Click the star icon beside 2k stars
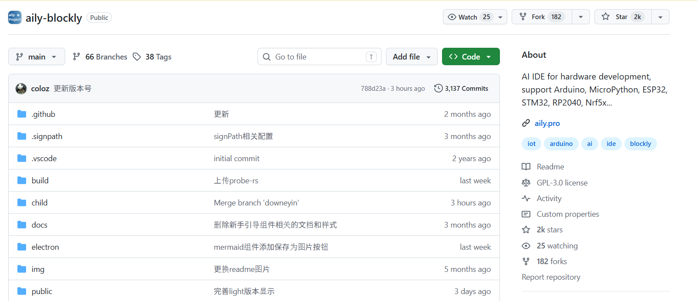This screenshot has width=697, height=301. [x=526, y=230]
